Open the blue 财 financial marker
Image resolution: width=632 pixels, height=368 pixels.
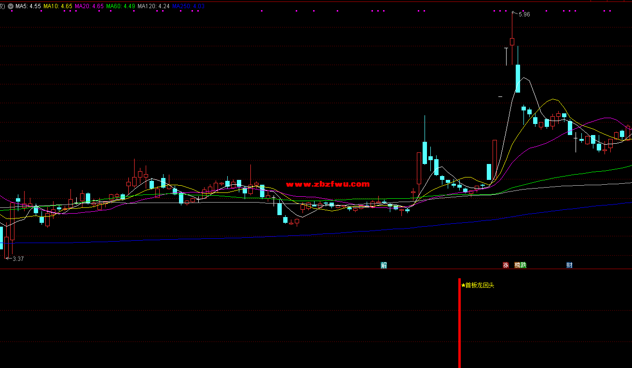(569, 265)
